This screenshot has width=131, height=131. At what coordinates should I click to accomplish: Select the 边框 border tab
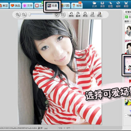click(39, 6)
